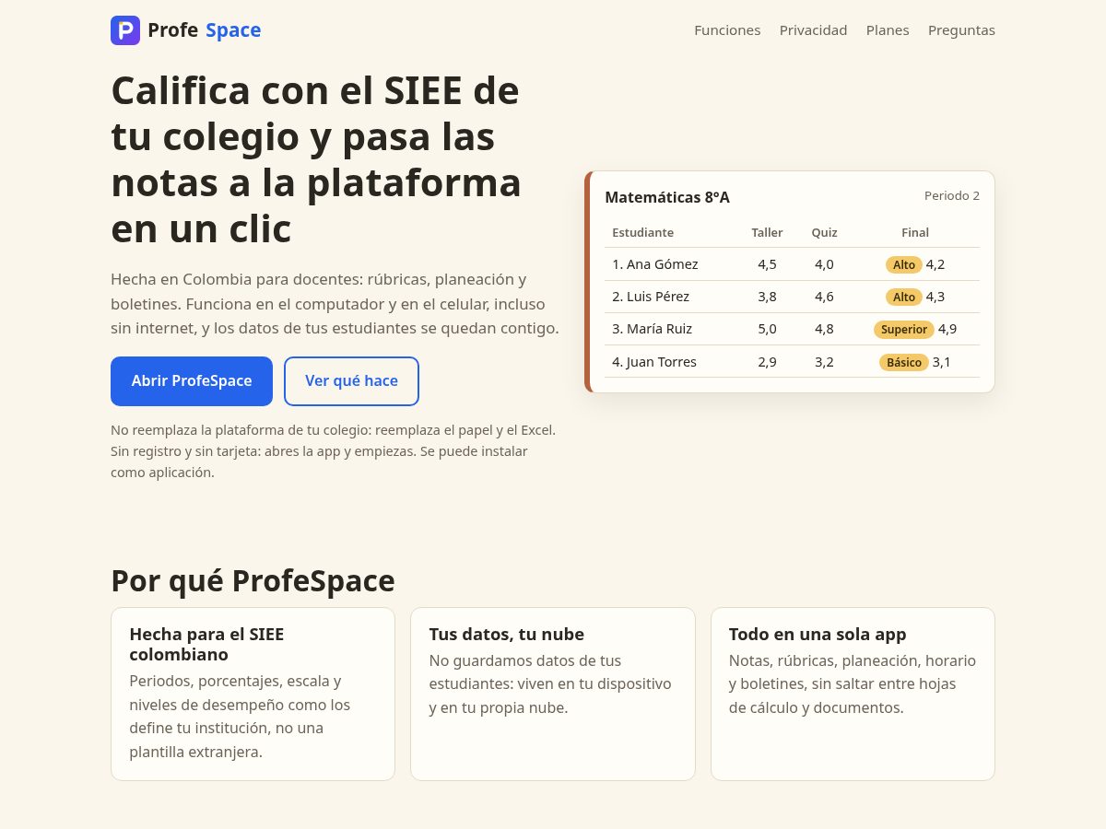The height and width of the screenshot is (829, 1106).
Task: Click the No reemplaza la plataforma note
Action: tap(333, 451)
